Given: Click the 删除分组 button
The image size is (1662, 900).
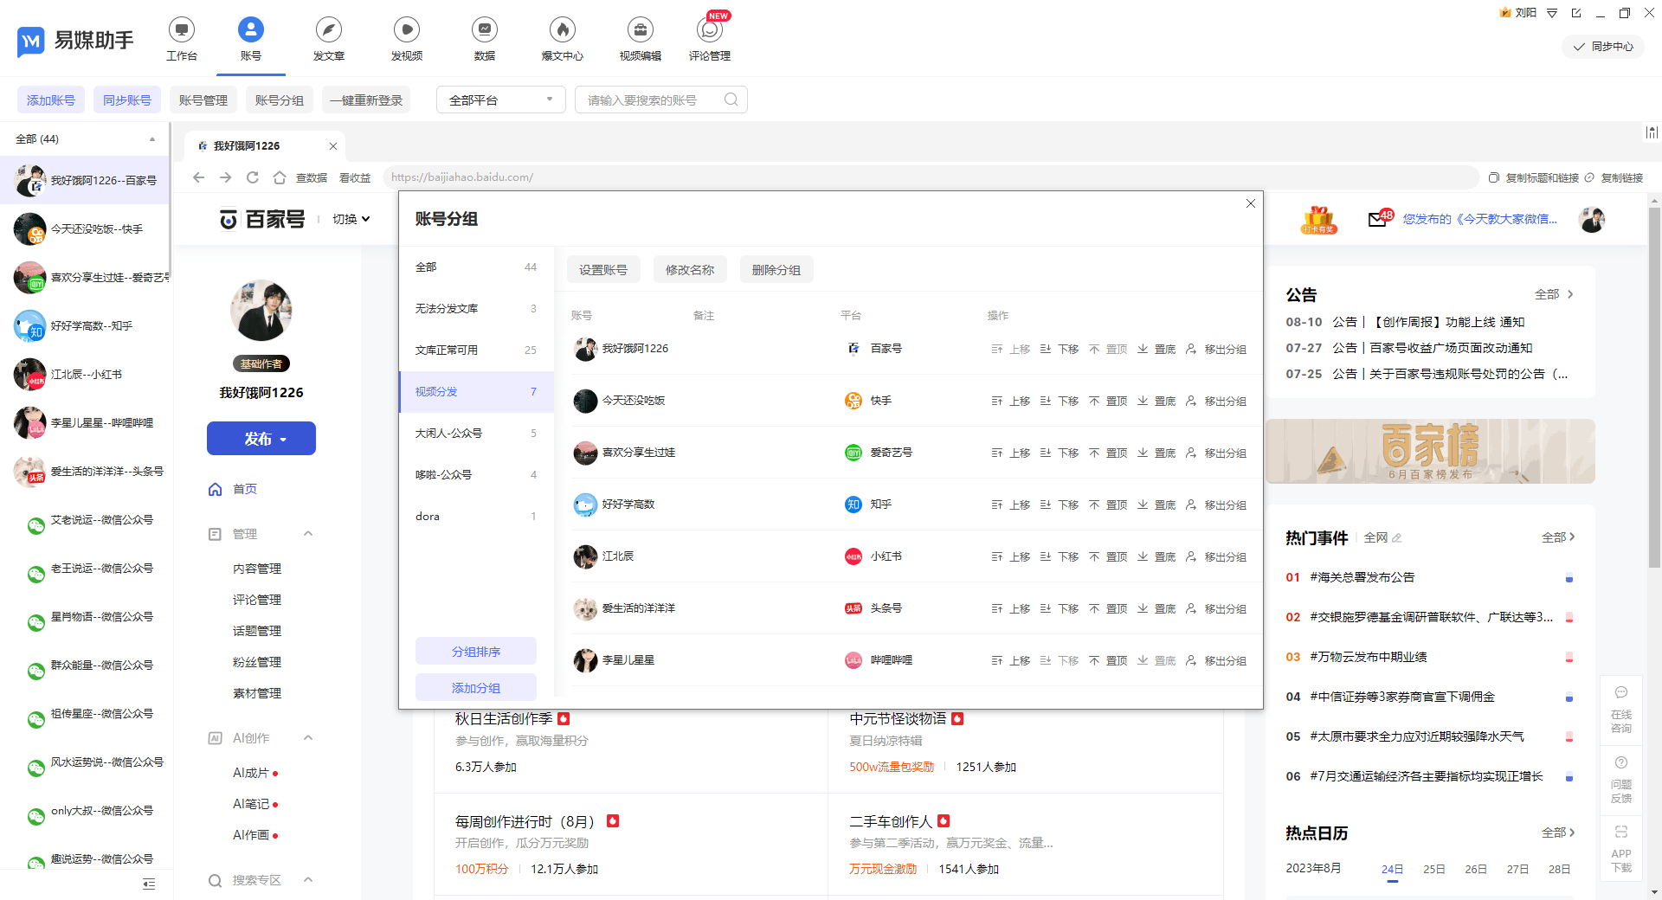Looking at the screenshot, I should (x=776, y=270).
